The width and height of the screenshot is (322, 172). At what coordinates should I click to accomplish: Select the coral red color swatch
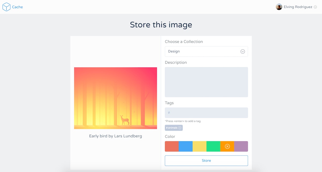click(172, 146)
